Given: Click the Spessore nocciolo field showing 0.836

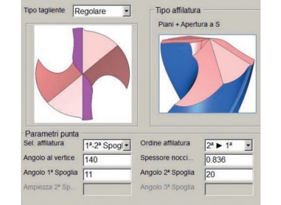Looking at the screenshot, I should pos(229,160).
